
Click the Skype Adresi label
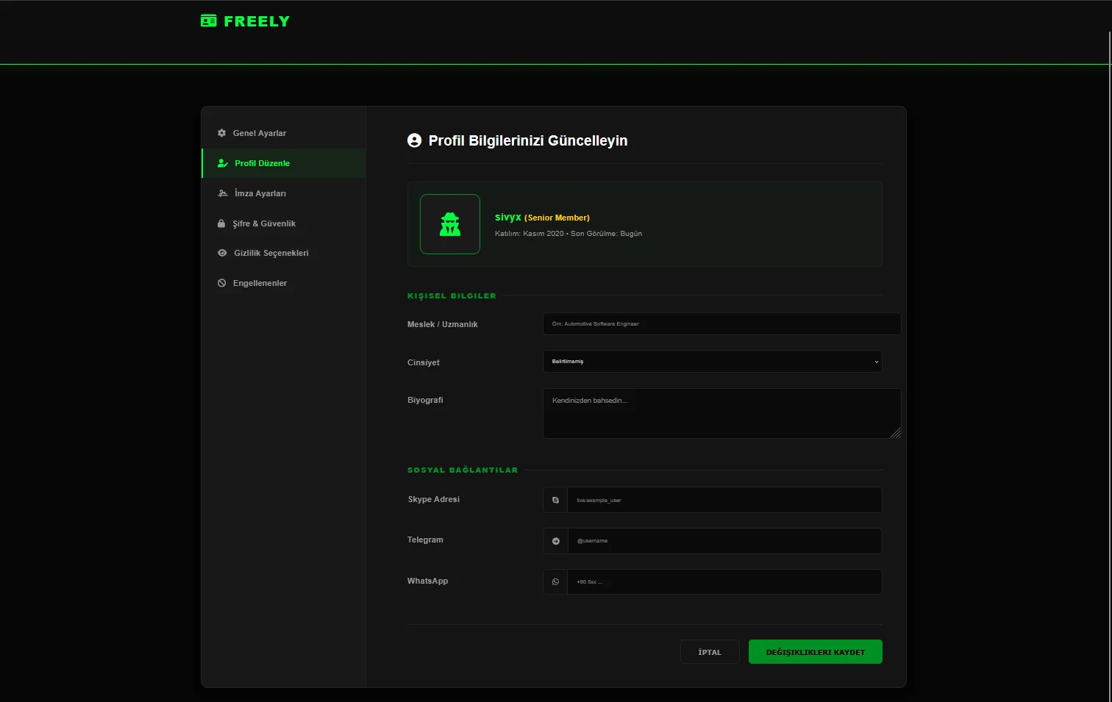[434, 499]
